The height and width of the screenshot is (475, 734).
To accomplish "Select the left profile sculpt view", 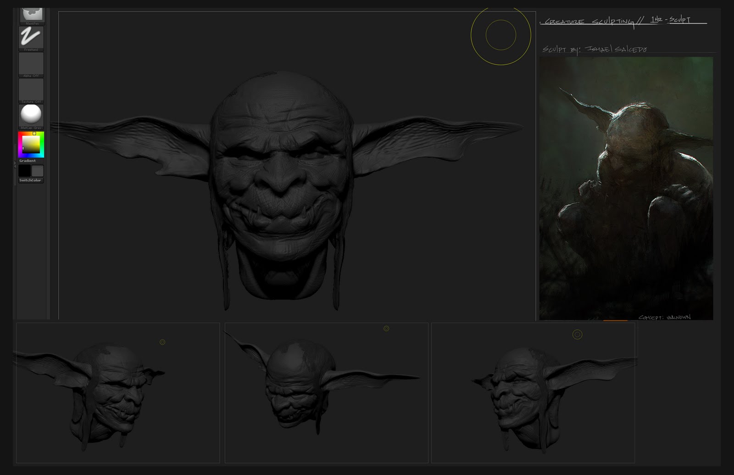I will point(118,393).
